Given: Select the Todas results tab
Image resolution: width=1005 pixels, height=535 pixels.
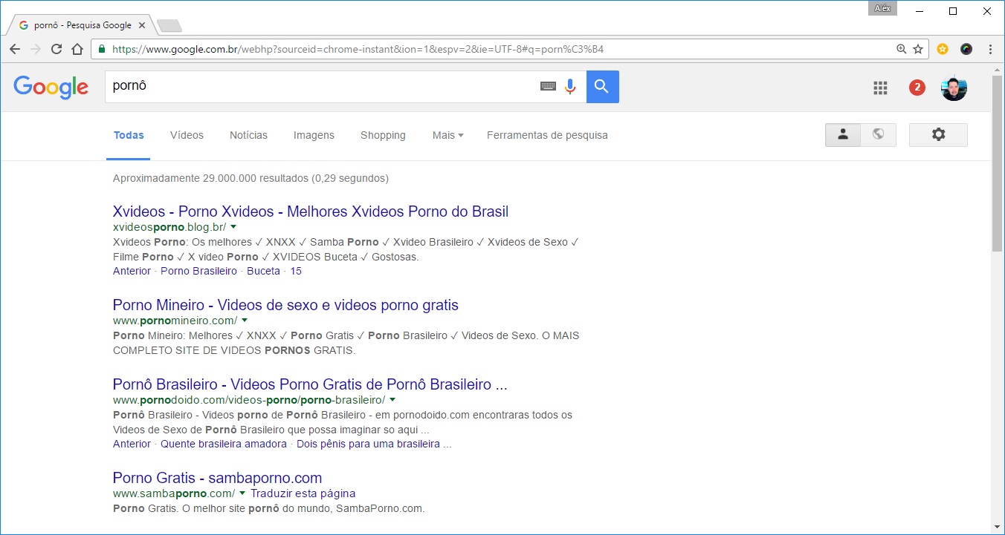Looking at the screenshot, I should coord(129,135).
